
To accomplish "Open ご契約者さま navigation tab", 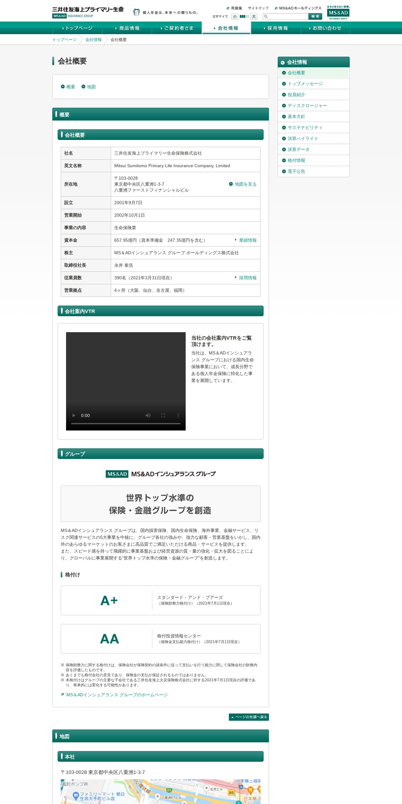I will point(177,28).
